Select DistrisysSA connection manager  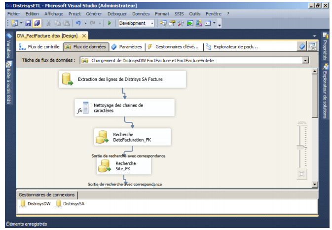coord(71,203)
